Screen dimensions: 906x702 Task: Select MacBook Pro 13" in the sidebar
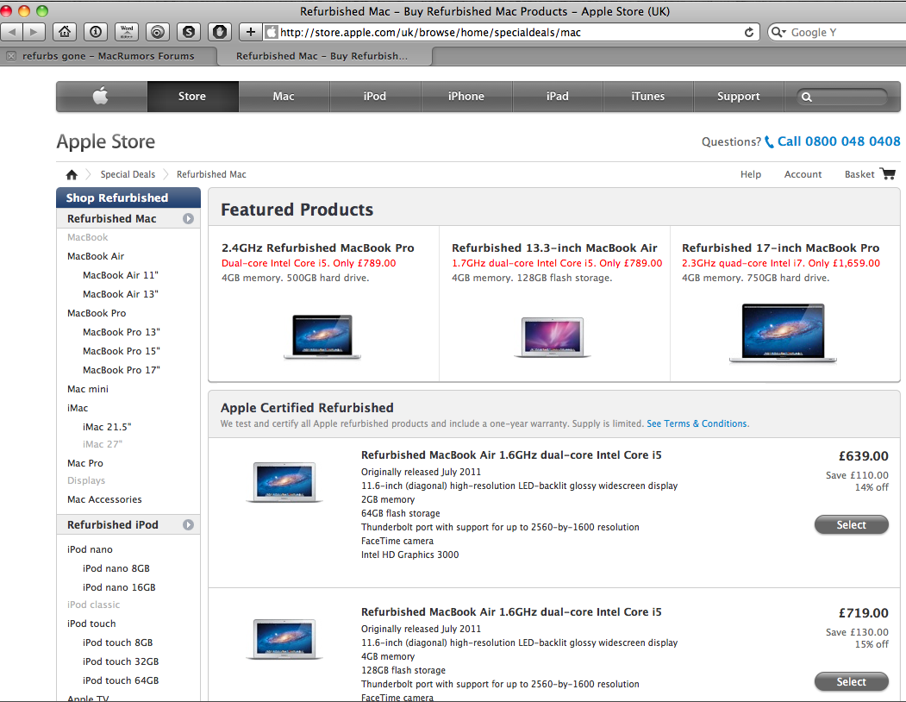(x=122, y=333)
